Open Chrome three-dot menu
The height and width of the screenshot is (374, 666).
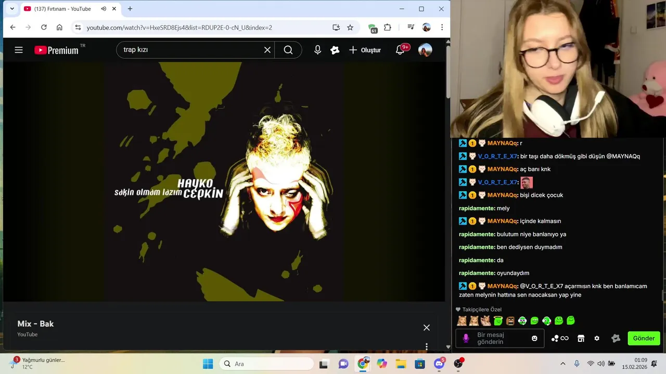pyautogui.click(x=442, y=28)
